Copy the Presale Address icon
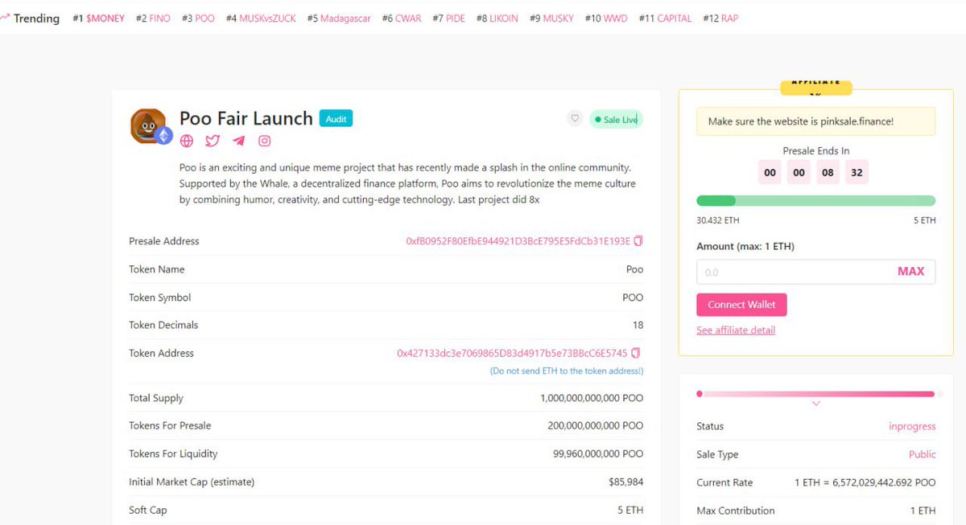Screen dimensions: 966x525 click(x=638, y=241)
